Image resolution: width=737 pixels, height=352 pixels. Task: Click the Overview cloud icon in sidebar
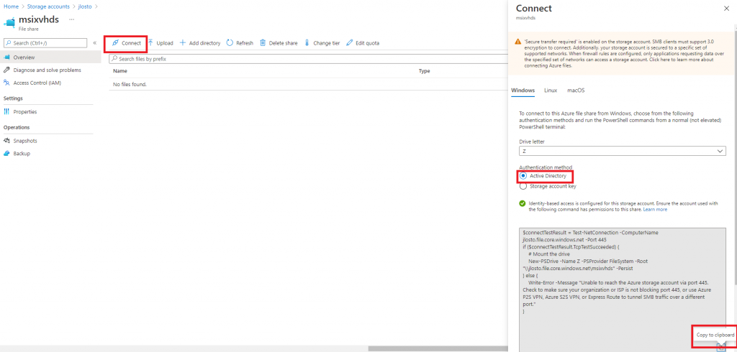tap(6, 57)
